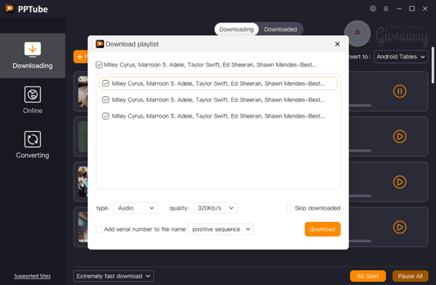Open settings gear in title bar
The height and width of the screenshot is (285, 436).
[373, 8]
